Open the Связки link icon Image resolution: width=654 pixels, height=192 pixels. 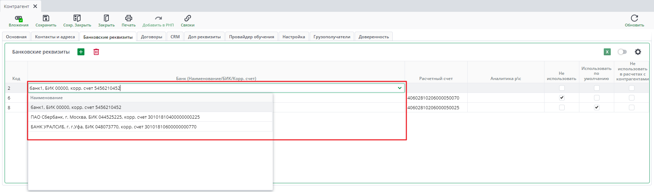click(x=188, y=18)
